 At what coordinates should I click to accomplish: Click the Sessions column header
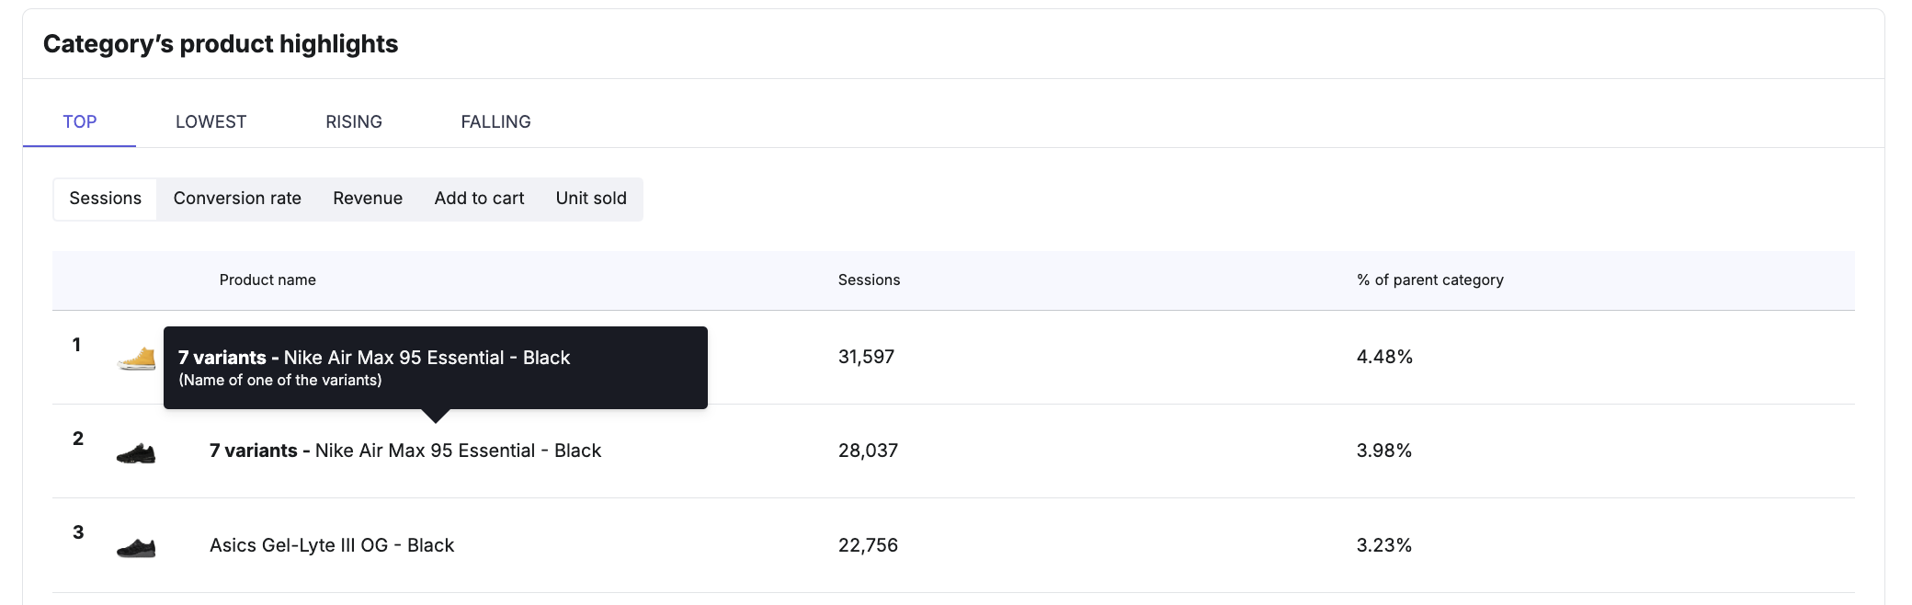[869, 280]
